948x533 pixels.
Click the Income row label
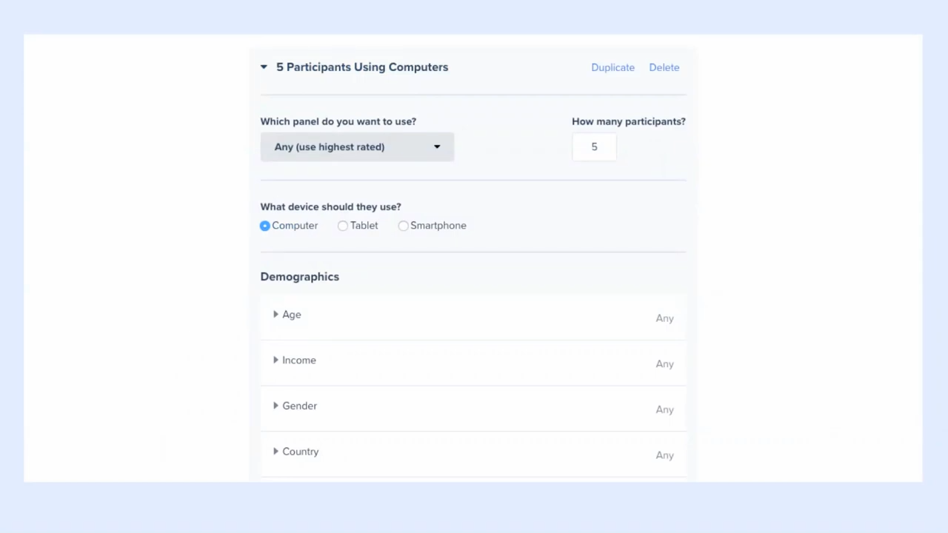(299, 361)
